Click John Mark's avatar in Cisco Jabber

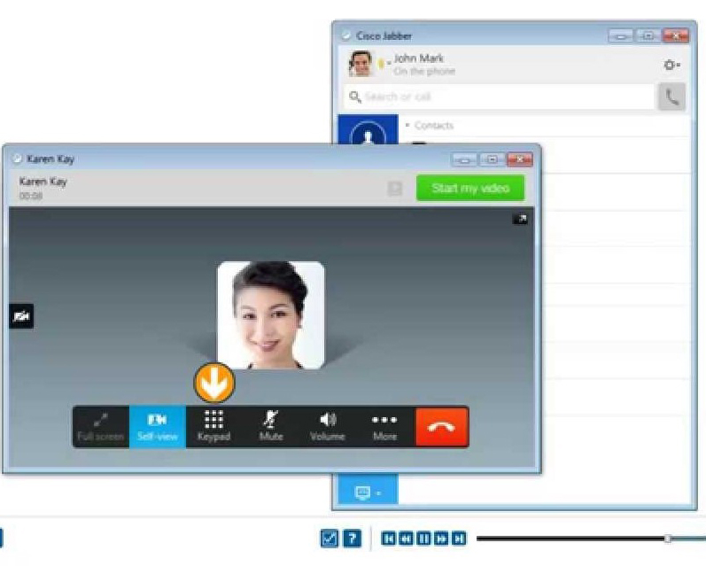361,64
